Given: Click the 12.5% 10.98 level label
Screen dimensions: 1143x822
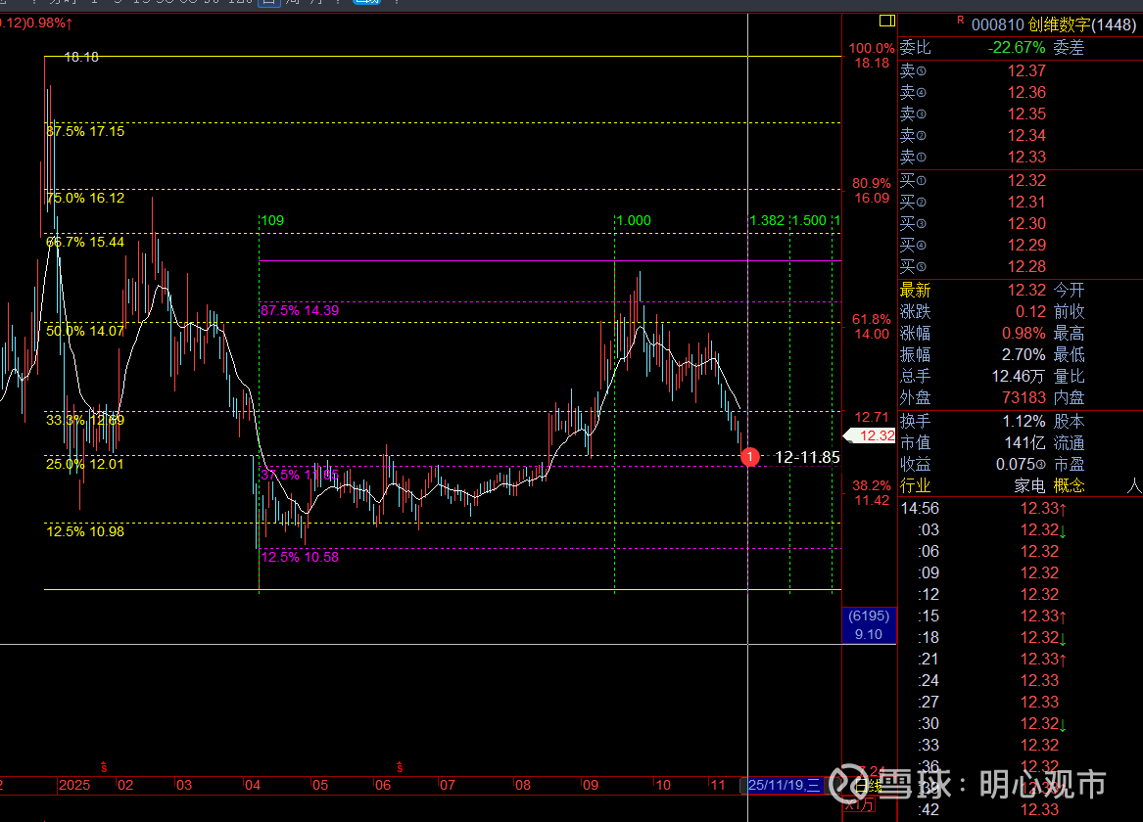Looking at the screenshot, I should [85, 532].
